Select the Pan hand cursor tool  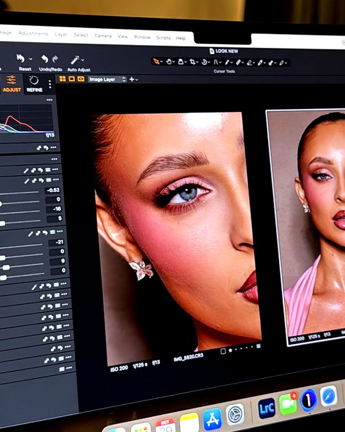[169, 62]
